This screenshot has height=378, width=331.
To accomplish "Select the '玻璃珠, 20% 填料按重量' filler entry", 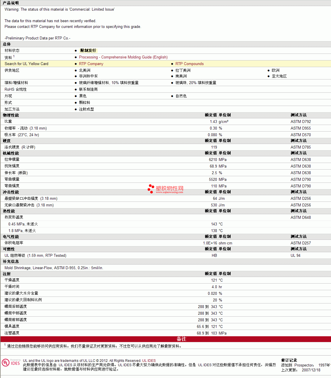I will coord(196,83).
